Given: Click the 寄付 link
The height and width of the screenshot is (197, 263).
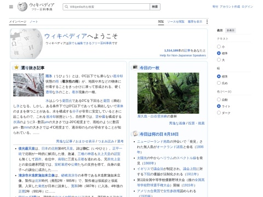Looking at the screenshot, I should click(215, 7).
